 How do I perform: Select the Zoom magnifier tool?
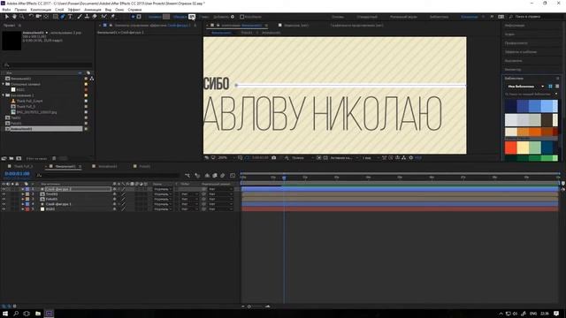point(21,17)
